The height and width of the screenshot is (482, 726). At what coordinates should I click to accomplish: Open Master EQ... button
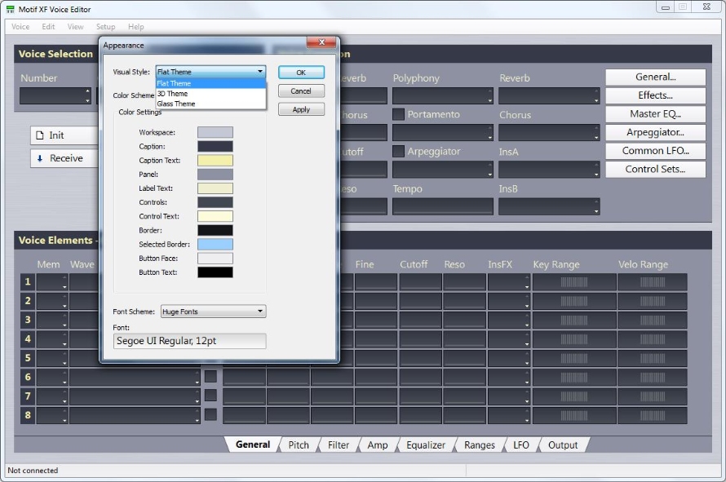pyautogui.click(x=656, y=114)
